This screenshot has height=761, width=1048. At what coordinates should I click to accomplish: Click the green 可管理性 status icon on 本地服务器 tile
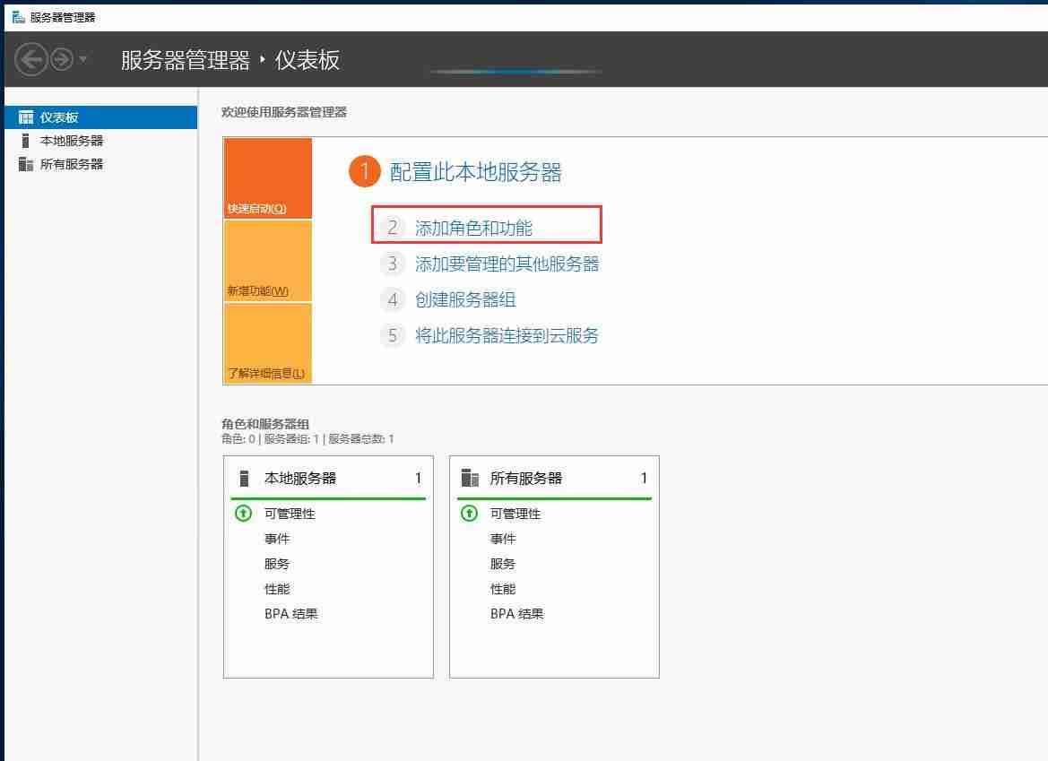coord(244,514)
